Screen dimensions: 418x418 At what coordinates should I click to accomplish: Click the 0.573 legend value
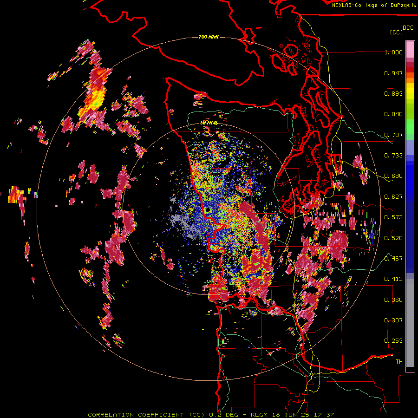[393, 217]
